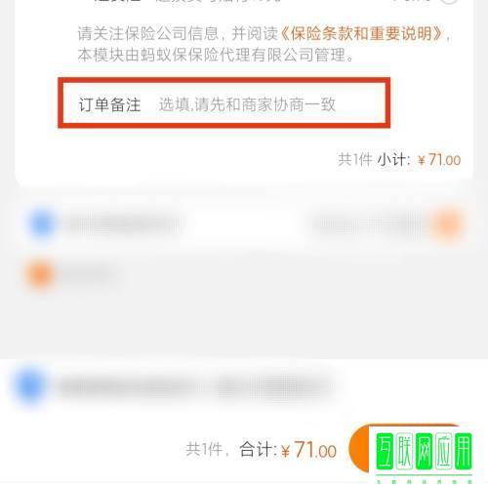
Task: Tap the 合计 ¥71.00 total amount
Action: (288, 450)
